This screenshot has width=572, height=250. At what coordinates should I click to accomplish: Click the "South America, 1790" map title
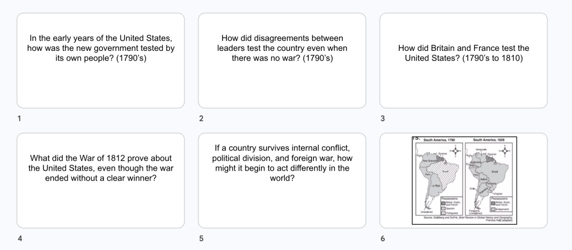click(x=441, y=140)
